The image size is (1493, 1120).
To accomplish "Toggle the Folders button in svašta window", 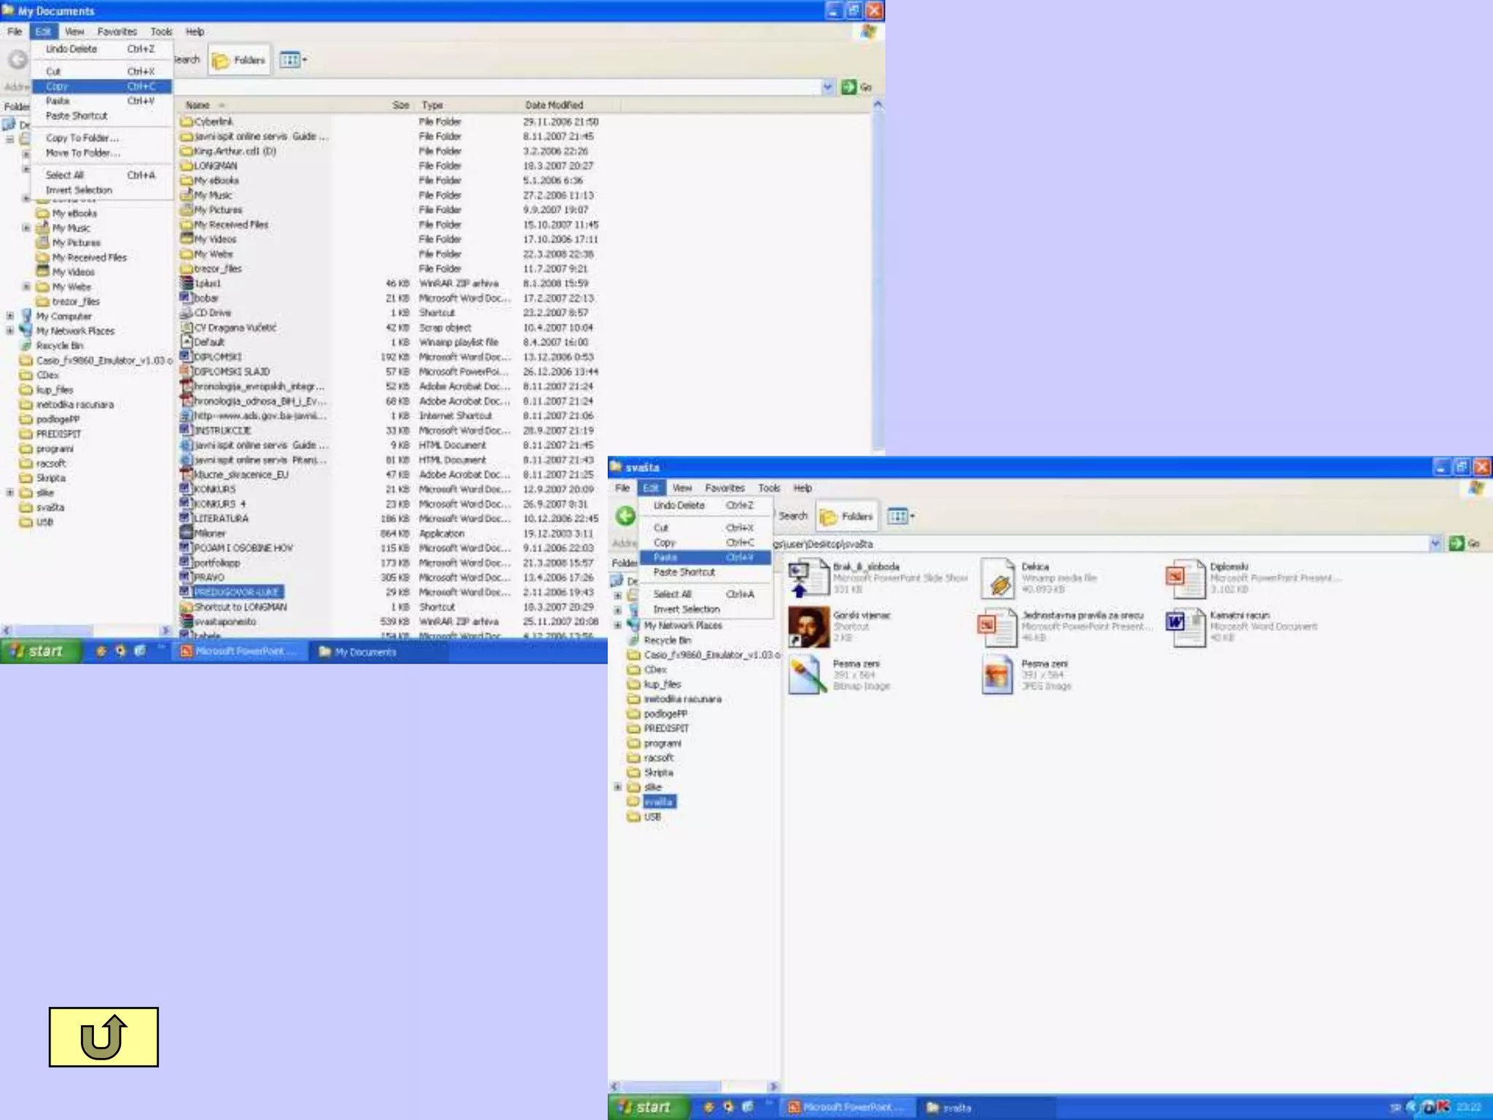I will [847, 517].
